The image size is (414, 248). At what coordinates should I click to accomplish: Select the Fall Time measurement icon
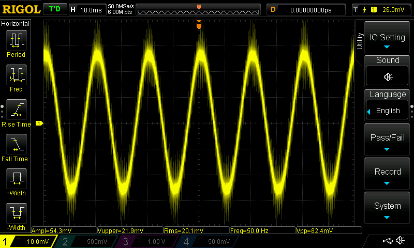point(17,144)
